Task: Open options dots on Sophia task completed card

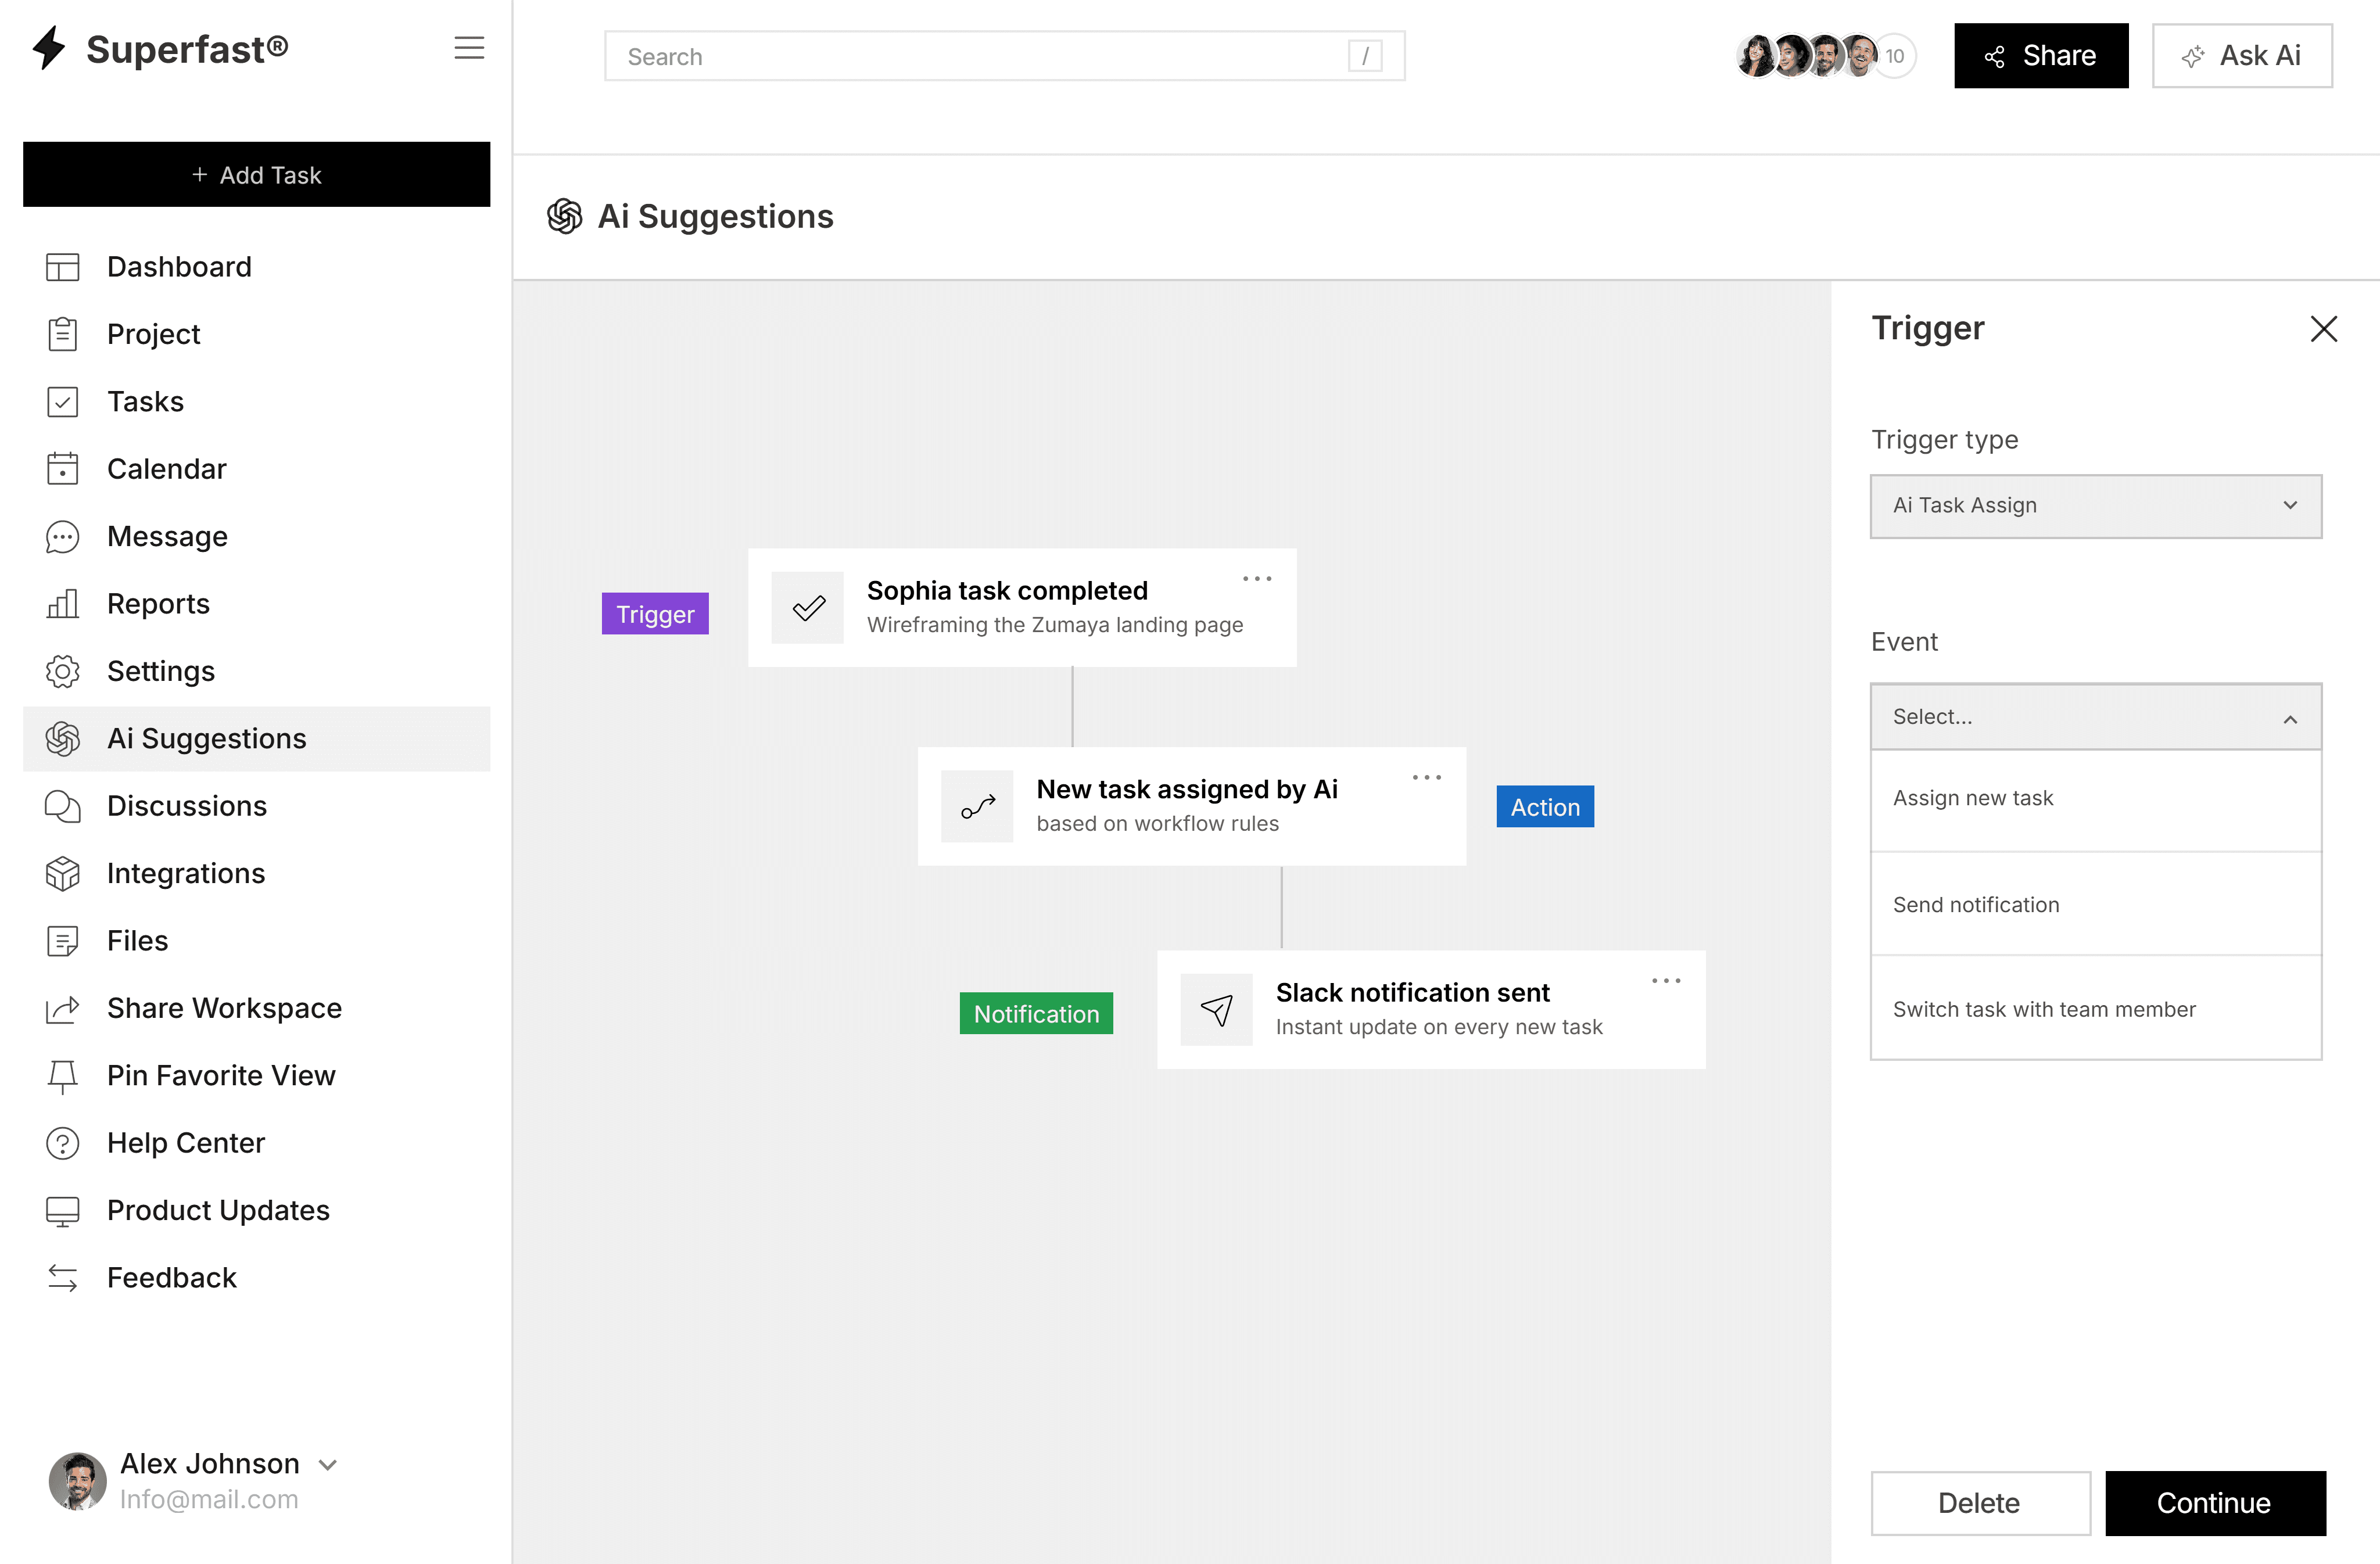Action: click(x=1257, y=579)
